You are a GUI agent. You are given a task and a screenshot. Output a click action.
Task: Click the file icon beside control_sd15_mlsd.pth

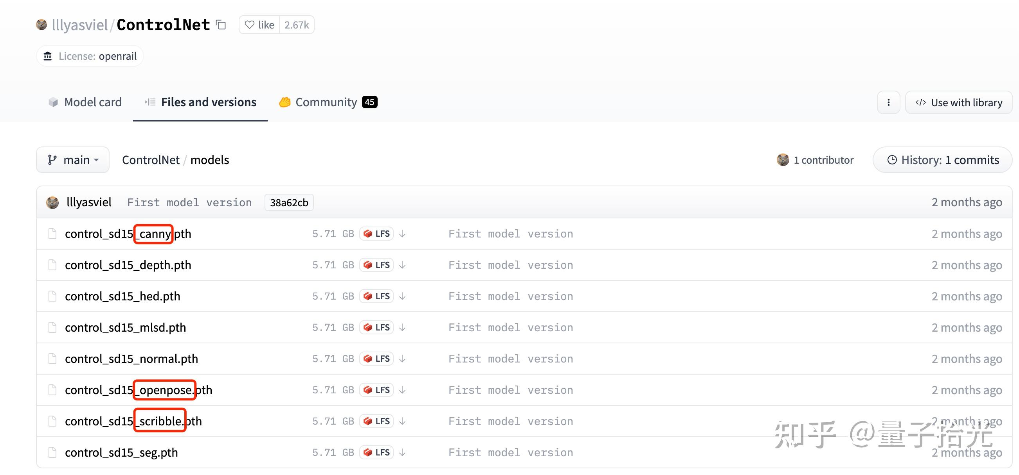[52, 327]
